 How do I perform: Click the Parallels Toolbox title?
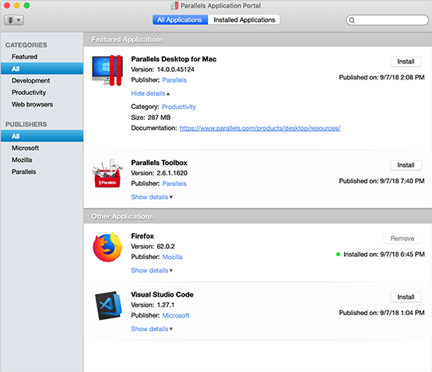(160, 163)
